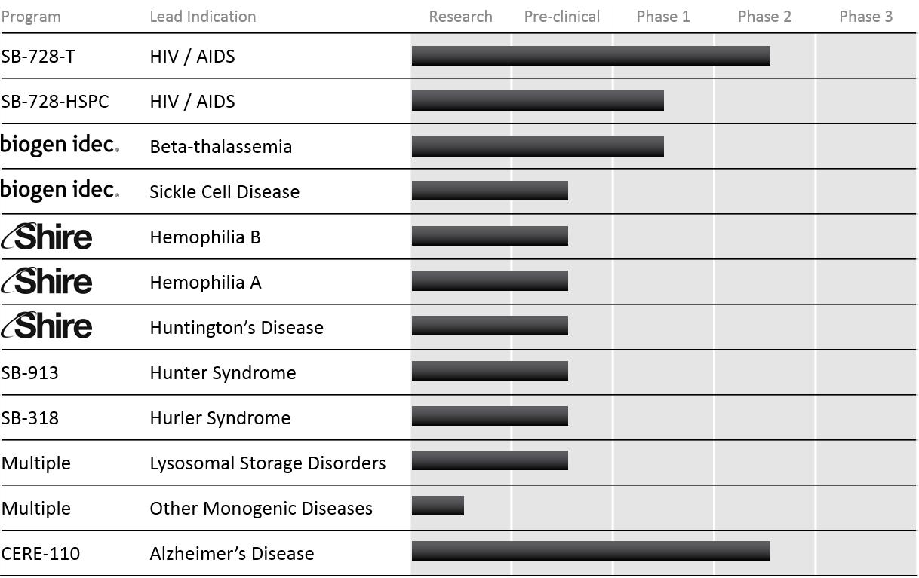Select the SB-728-HSPC program name
Image resolution: width=919 pixels, height=578 pixels.
click(55, 102)
